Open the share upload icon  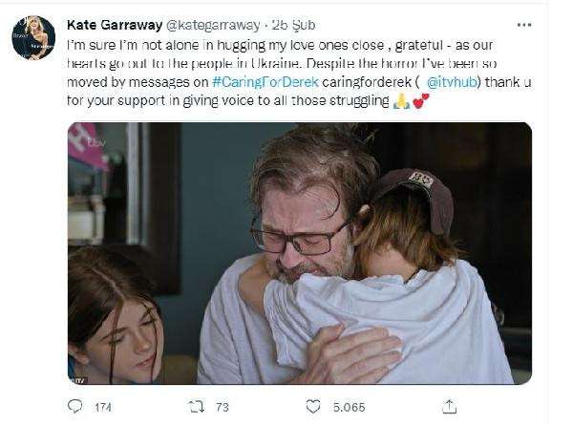point(450,407)
